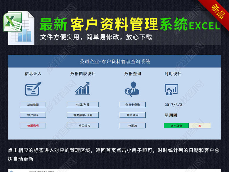Open the red 使用说明 button
The width and height of the screenshot is (229, 172).
tap(33, 126)
